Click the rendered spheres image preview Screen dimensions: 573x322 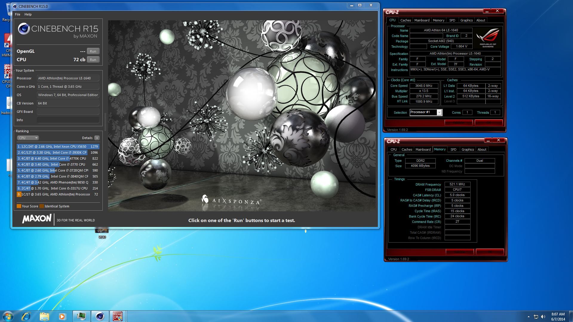(x=242, y=116)
